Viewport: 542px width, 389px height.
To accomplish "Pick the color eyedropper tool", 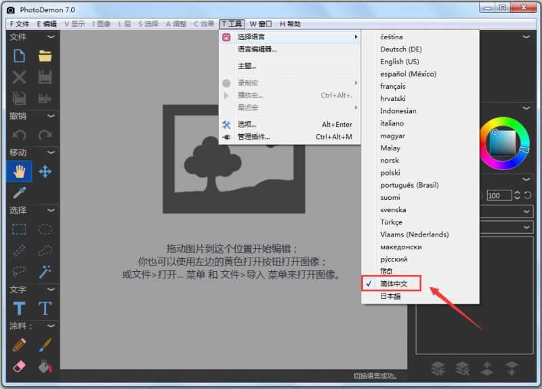I will [19, 192].
